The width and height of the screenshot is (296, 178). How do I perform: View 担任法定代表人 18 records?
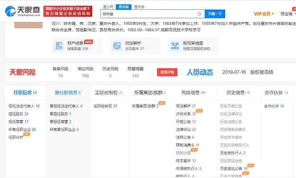click(x=24, y=106)
